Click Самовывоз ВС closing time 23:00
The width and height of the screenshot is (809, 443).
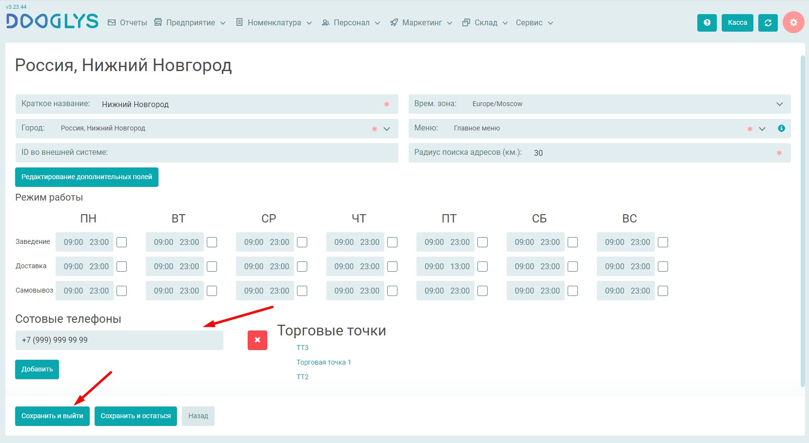point(640,291)
